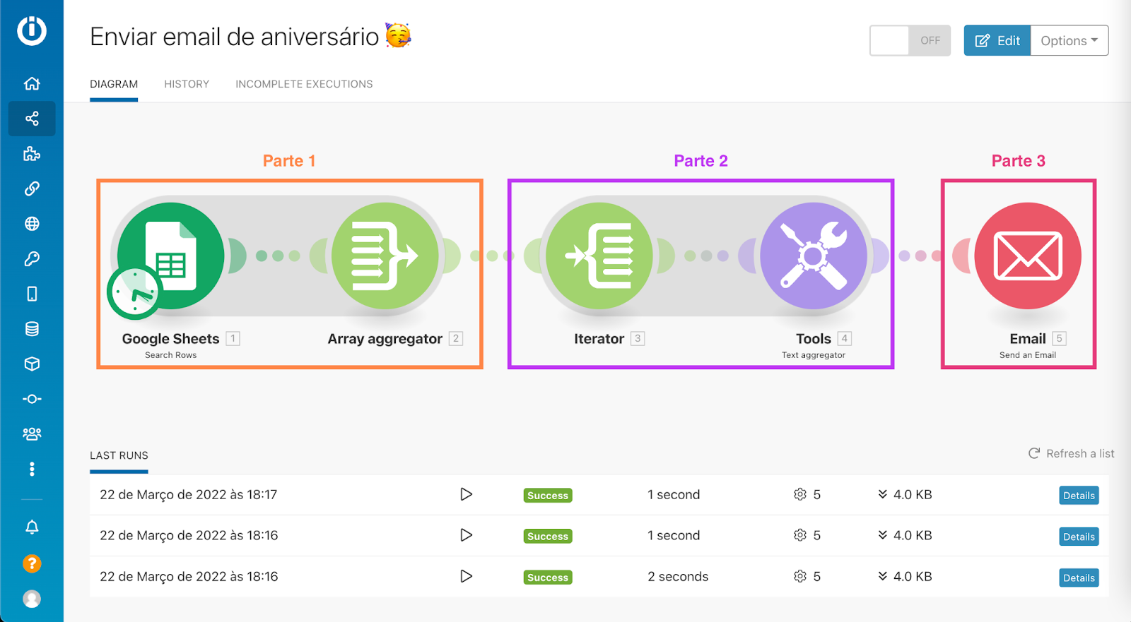Click Success badge of the 18:17 run
Screen dimensions: 1131x622
click(x=548, y=496)
